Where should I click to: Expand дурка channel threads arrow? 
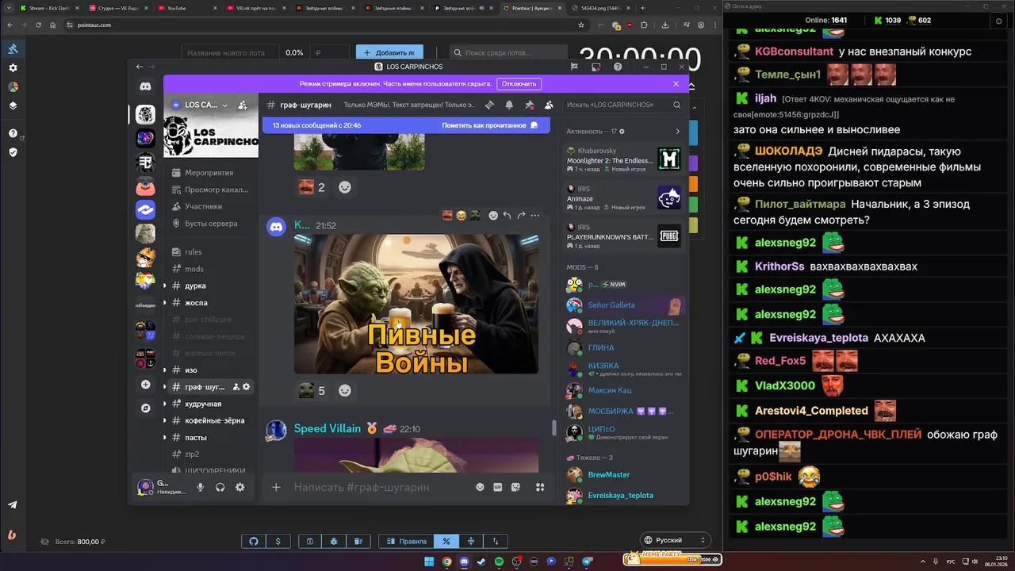(x=165, y=285)
